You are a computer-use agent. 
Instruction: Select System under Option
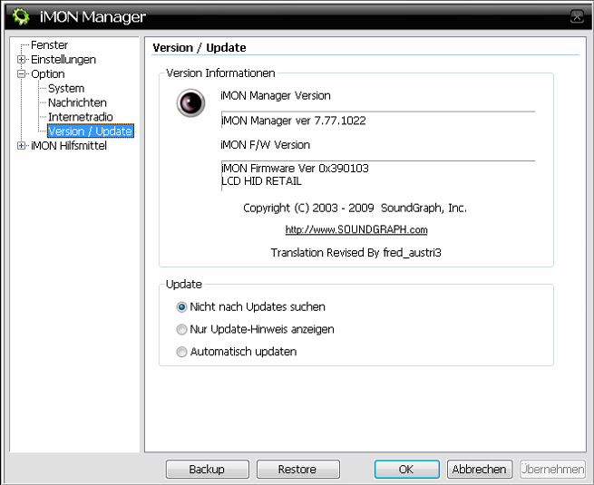pos(66,89)
